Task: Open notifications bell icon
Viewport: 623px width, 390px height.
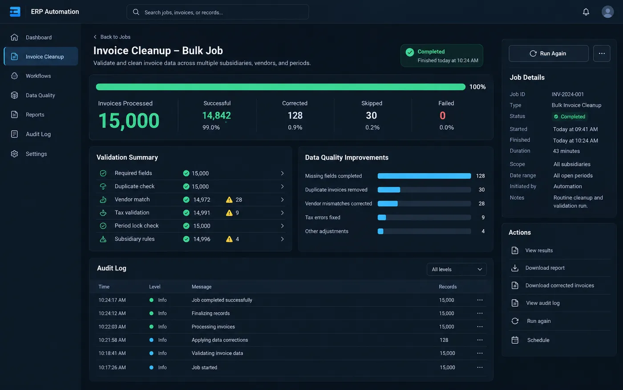Action: (x=586, y=12)
